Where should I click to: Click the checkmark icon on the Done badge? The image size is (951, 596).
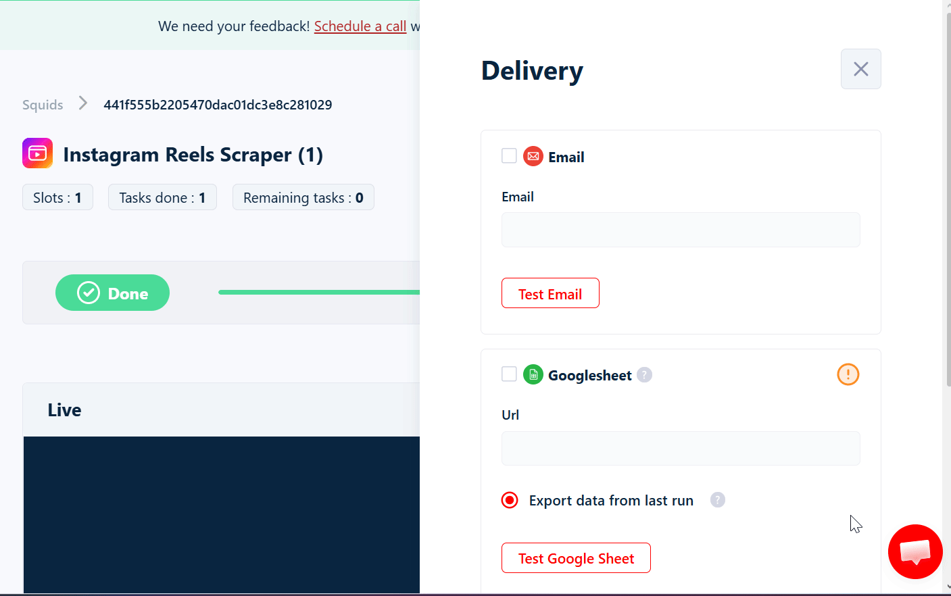[87, 293]
